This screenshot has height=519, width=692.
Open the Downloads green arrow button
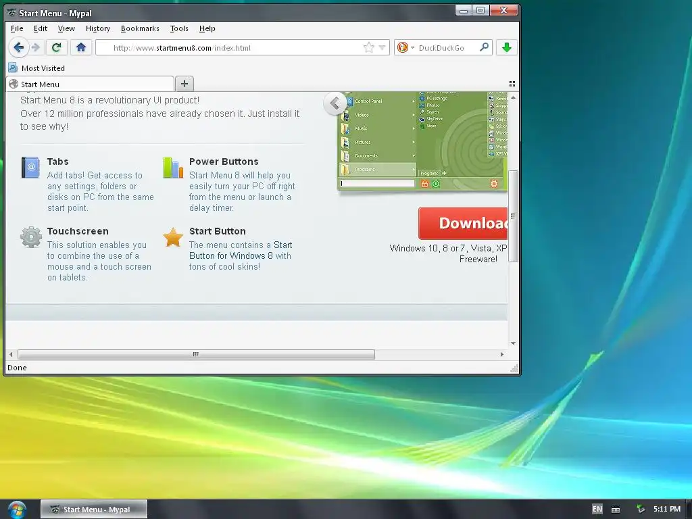coord(507,47)
